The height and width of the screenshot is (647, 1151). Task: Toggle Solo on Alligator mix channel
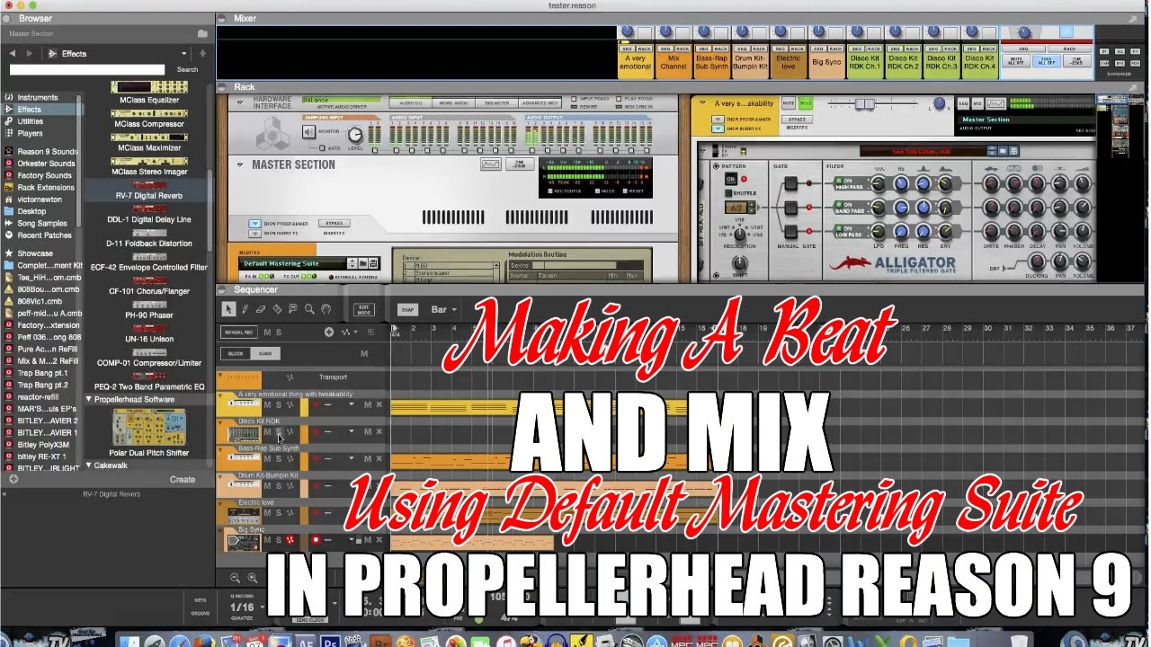point(805,103)
